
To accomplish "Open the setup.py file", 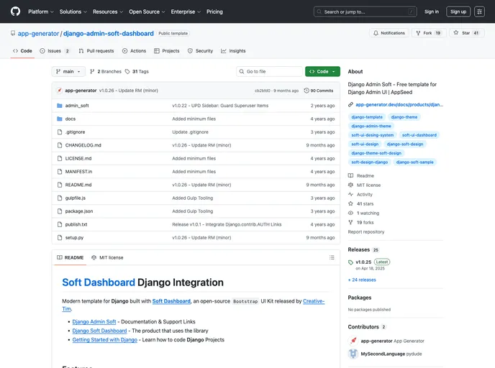I will click(74, 238).
